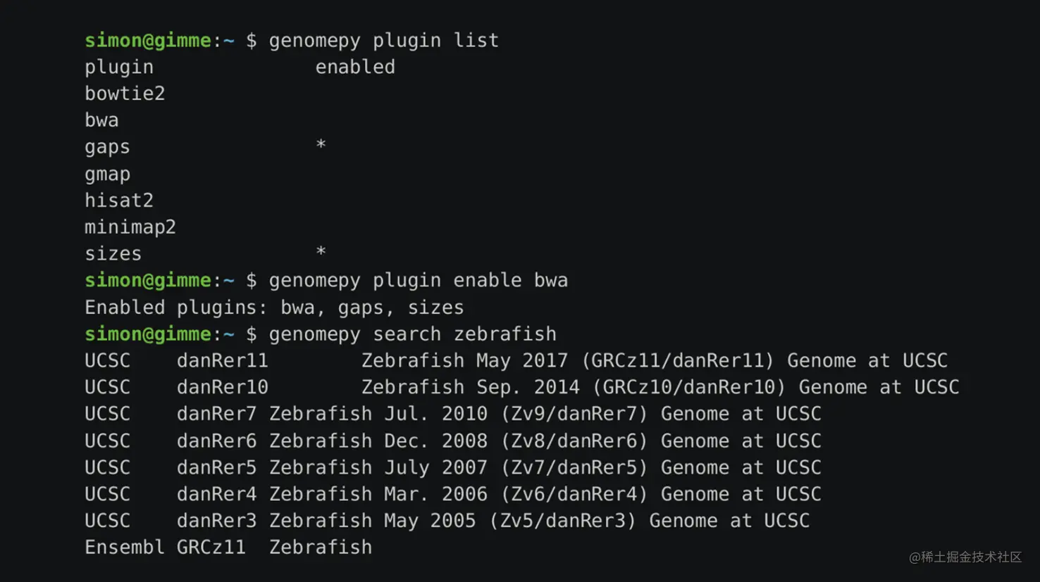Viewport: 1040px width, 582px height.
Task: Click the 'genomepy plugin enable bwa' command
Action: [x=418, y=281]
